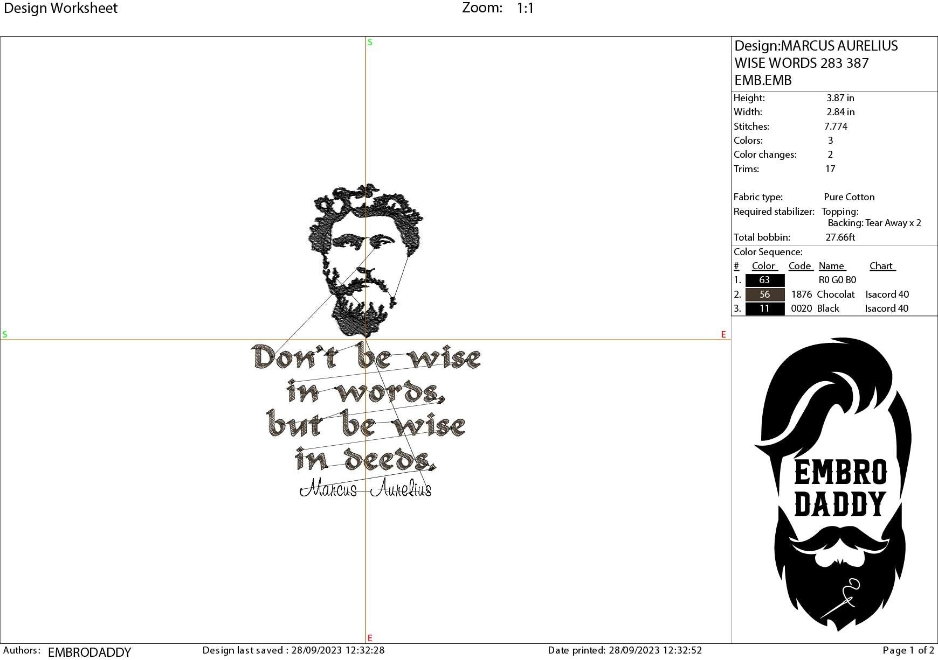Select the black thread color swatch numbered 63
Viewport: 938px width, 660px height.
[764, 280]
